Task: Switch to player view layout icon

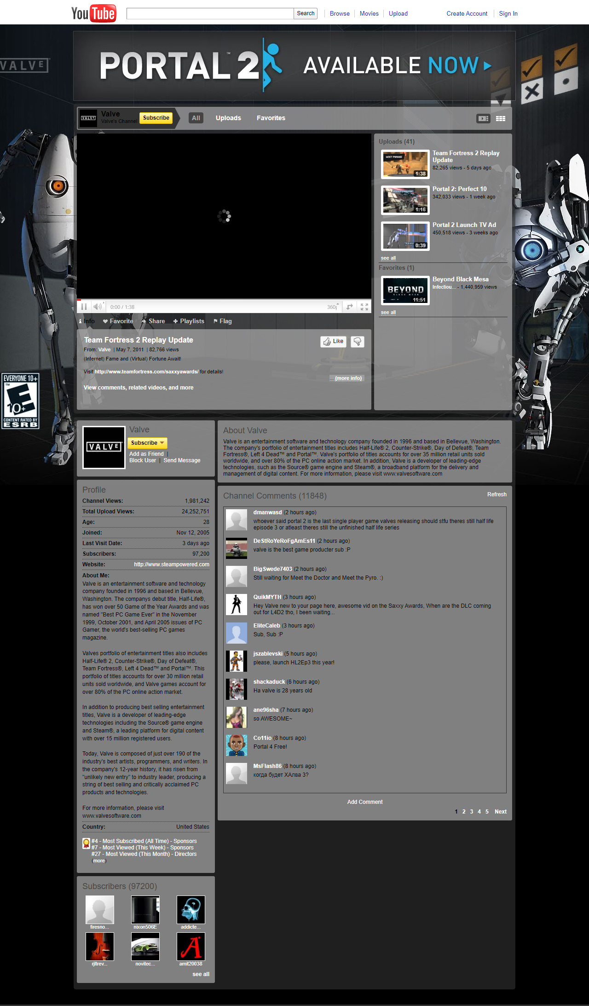Action: pos(483,118)
